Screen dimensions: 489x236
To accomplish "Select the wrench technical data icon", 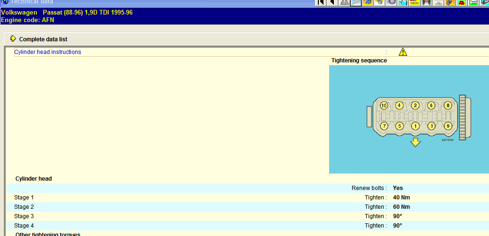I will (x=356, y=2).
